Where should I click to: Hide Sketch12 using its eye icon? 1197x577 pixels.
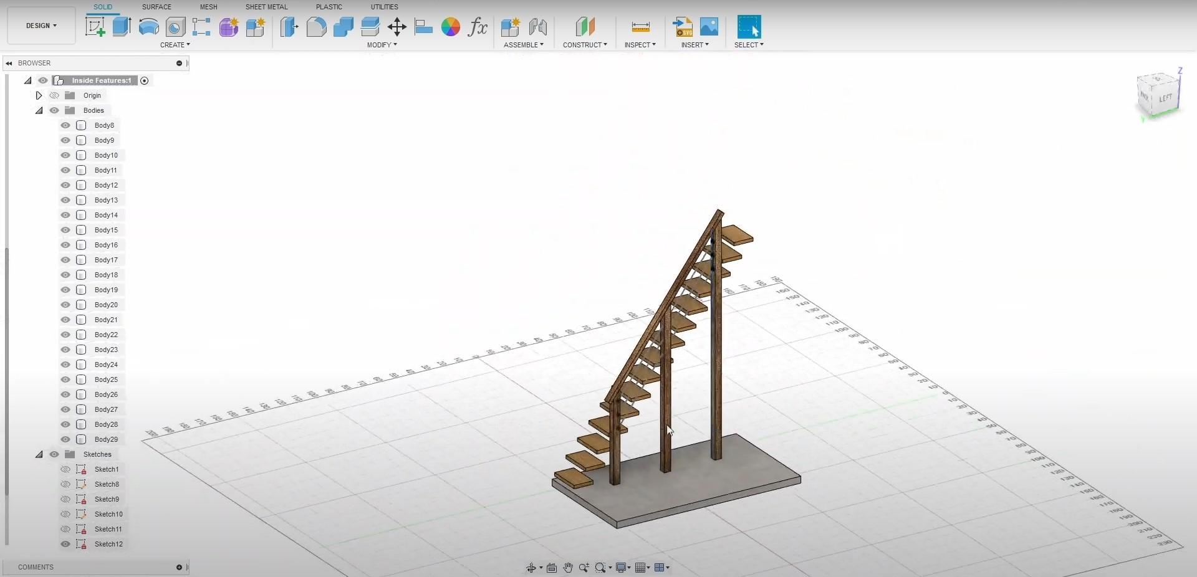[x=65, y=544]
